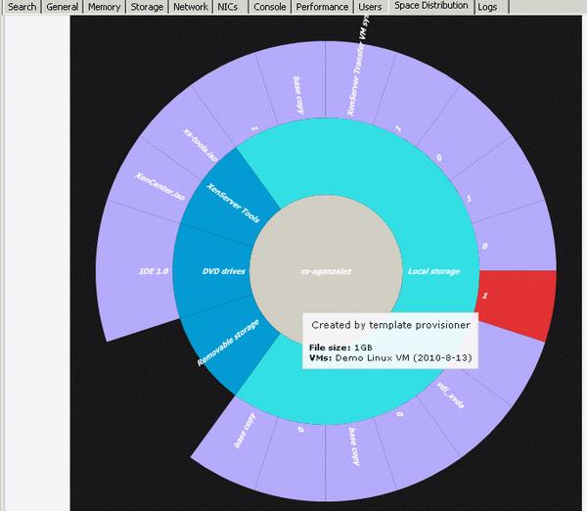The height and width of the screenshot is (511, 587).
Task: Click the 'File size: 1GB' tooltip text
Action: click(341, 348)
